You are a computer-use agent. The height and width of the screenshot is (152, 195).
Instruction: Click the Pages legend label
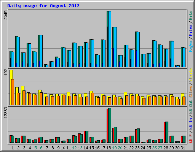[190, 46]
